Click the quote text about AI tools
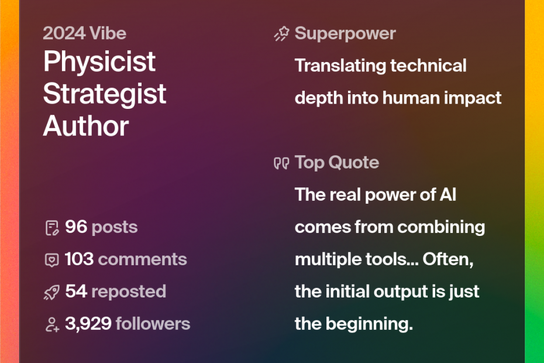Viewport: 544px width, 363px height. coord(390,259)
